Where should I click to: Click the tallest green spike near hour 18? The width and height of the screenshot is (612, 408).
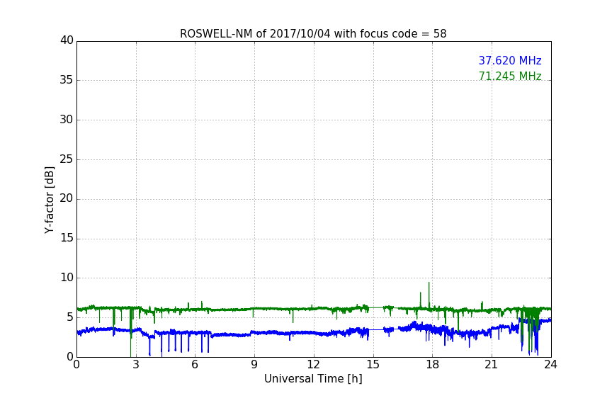point(429,295)
